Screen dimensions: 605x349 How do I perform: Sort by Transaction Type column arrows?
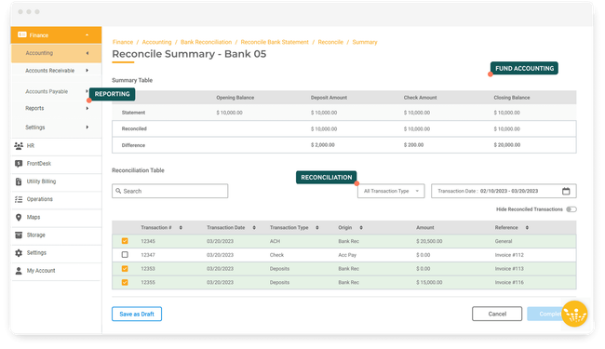(x=317, y=227)
